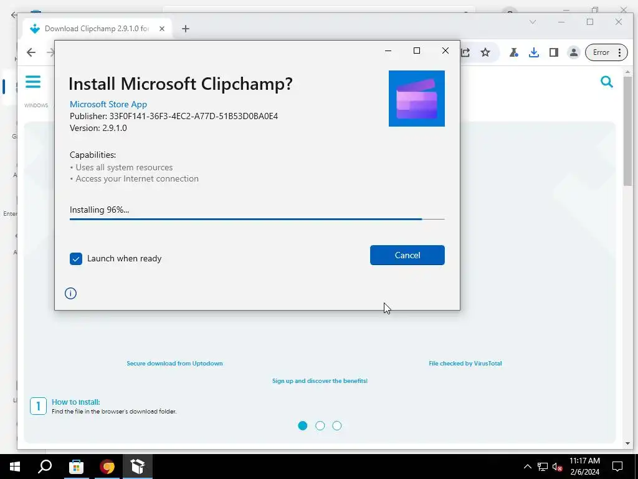Open Chrome Labs flask icon

[513, 52]
